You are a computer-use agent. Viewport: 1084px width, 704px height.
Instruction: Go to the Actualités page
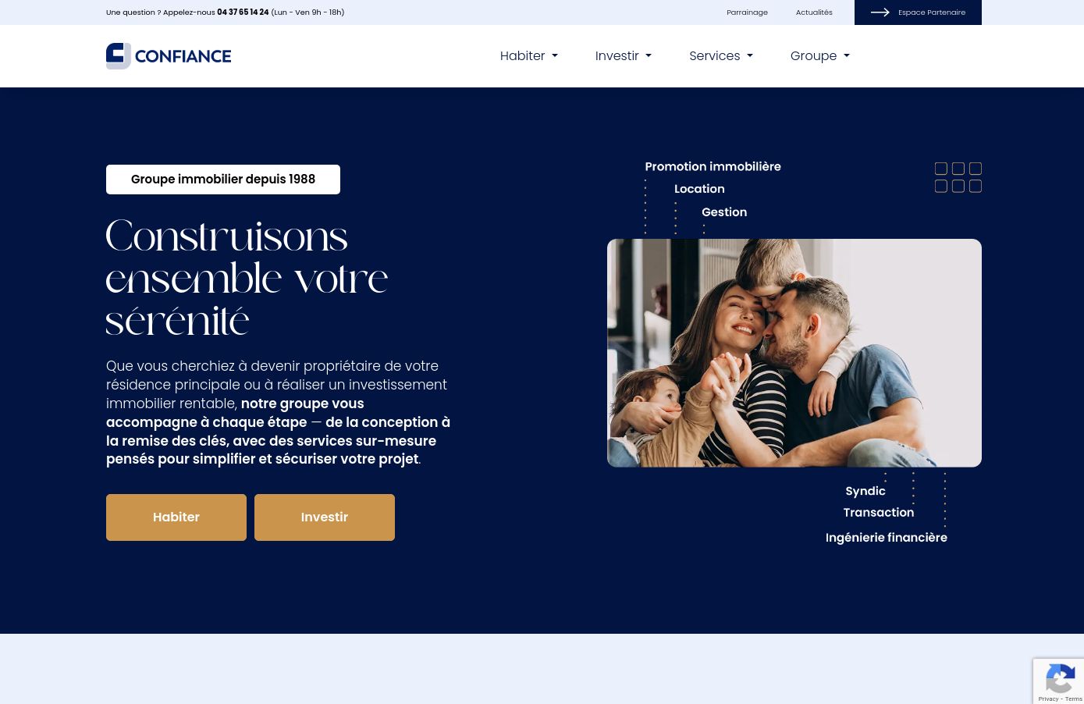[x=814, y=12]
